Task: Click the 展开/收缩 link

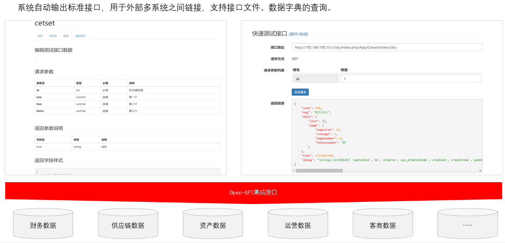Action: click(299, 34)
